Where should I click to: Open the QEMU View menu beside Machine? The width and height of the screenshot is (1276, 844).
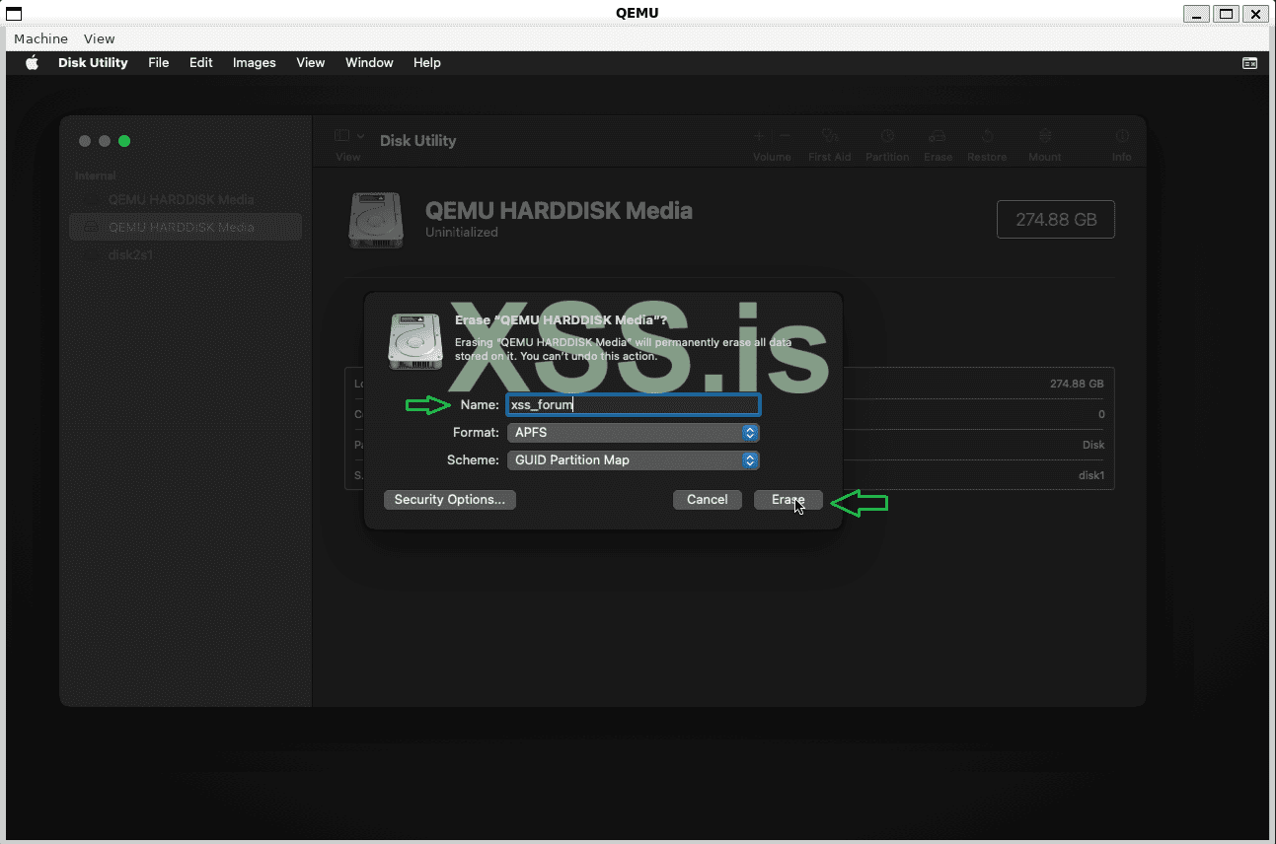point(100,39)
